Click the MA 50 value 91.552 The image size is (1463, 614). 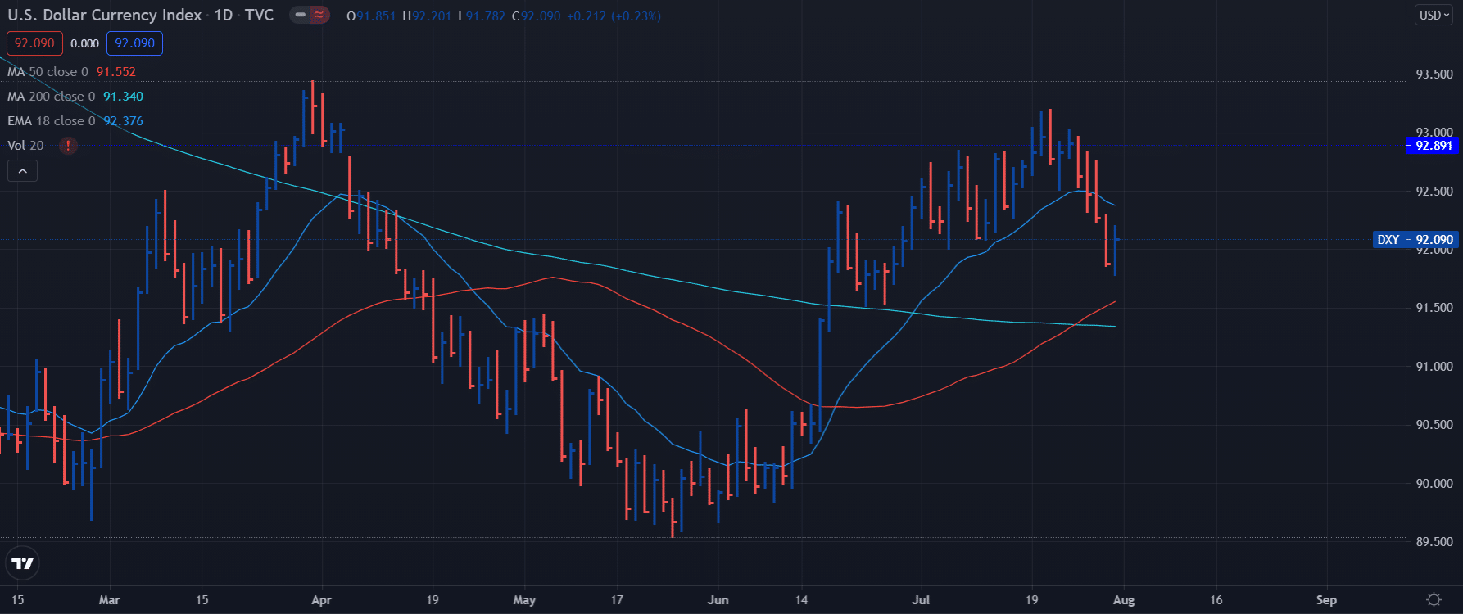click(116, 72)
